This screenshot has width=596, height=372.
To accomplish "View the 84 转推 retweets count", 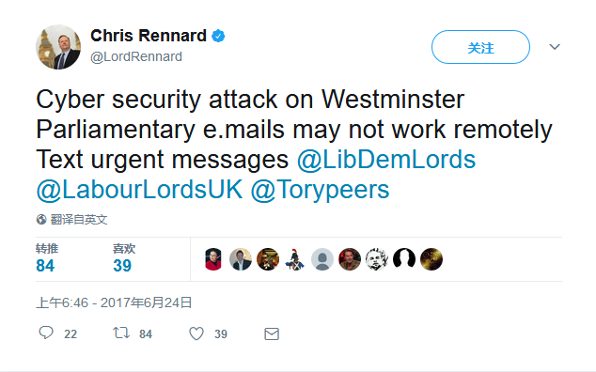I will pyautogui.click(x=47, y=258).
